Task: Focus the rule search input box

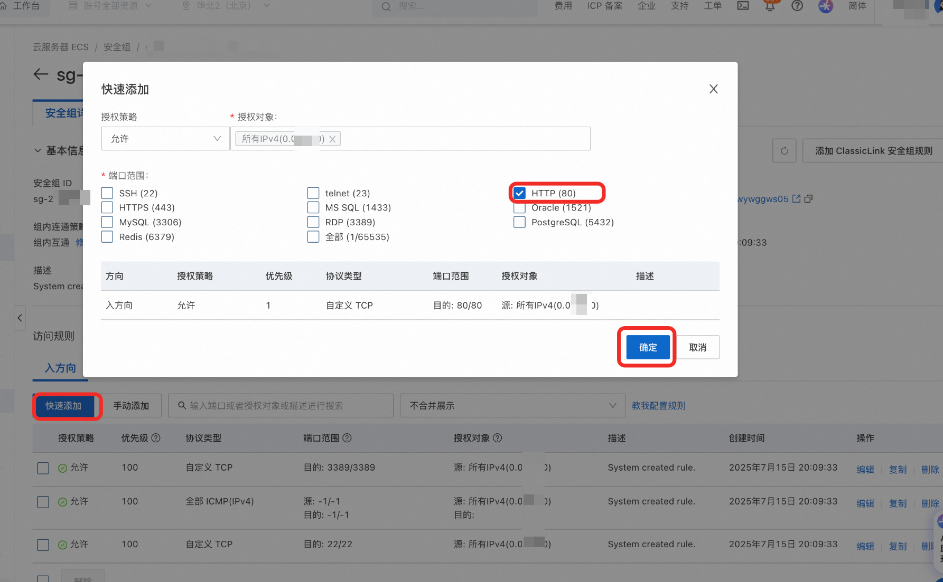Action: 281,406
